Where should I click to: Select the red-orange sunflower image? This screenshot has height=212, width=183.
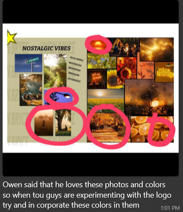[x=126, y=71]
